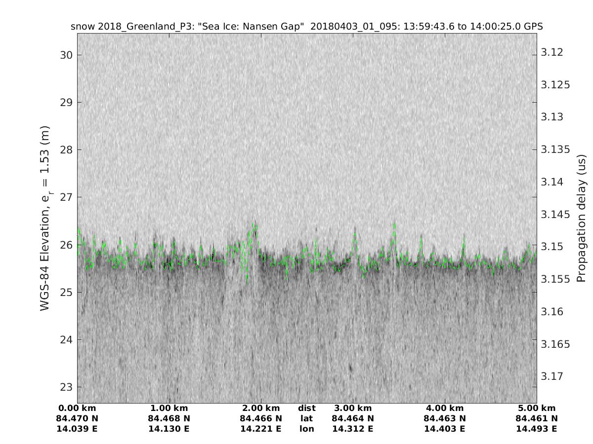
Task: Click the 1.00 km distance label
Action: coord(169,408)
